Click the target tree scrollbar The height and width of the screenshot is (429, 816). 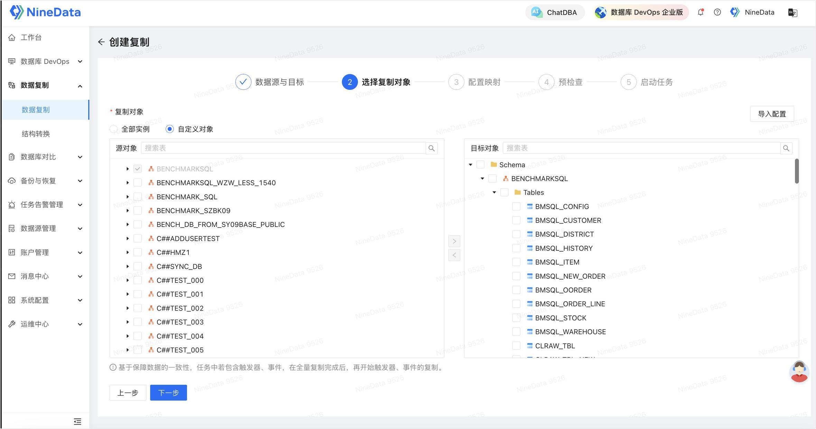click(797, 171)
